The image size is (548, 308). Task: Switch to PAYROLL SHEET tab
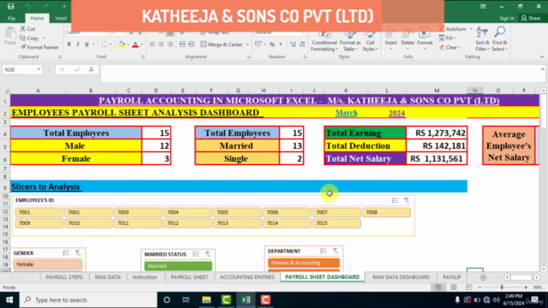click(x=189, y=277)
